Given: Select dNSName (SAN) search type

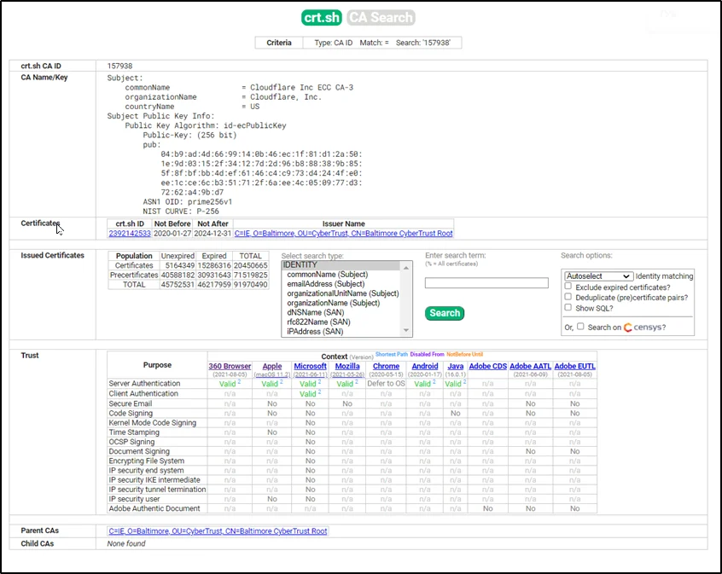Looking at the screenshot, I should point(316,312).
